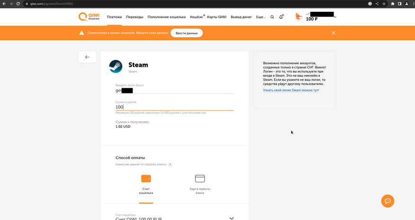Expand the Счет кошелька account dropdown
Screen dimensions: 415x220
click(x=231, y=218)
